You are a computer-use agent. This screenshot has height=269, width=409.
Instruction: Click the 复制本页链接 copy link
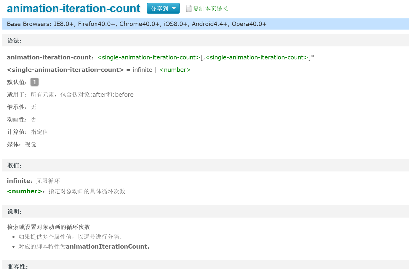tap(211, 9)
